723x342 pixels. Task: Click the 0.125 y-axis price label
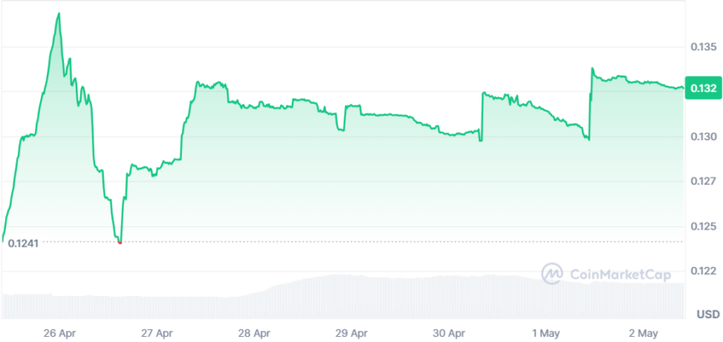pos(703,226)
